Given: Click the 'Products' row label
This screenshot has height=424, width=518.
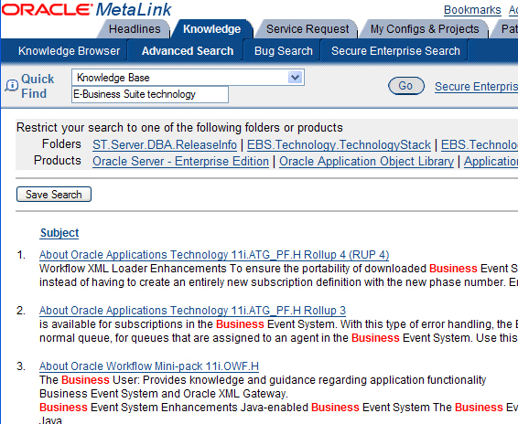Looking at the screenshot, I should 58,160.
